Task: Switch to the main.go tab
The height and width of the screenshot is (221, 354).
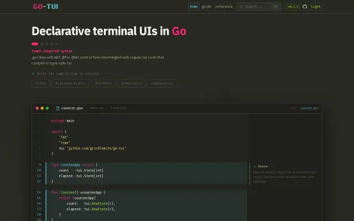Action: [97, 108]
